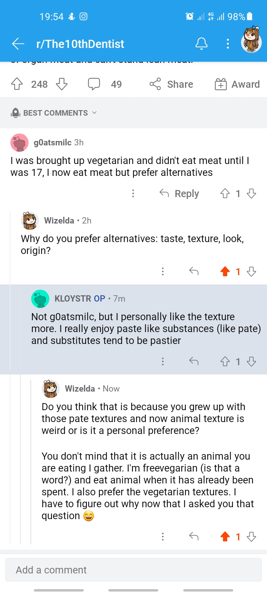Give an Award to the post

(237, 84)
